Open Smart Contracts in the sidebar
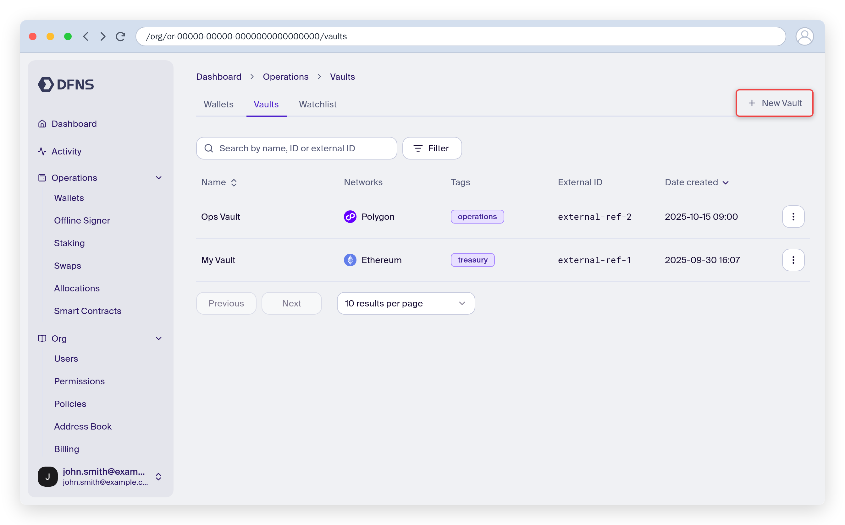The image size is (845, 525). (x=88, y=311)
